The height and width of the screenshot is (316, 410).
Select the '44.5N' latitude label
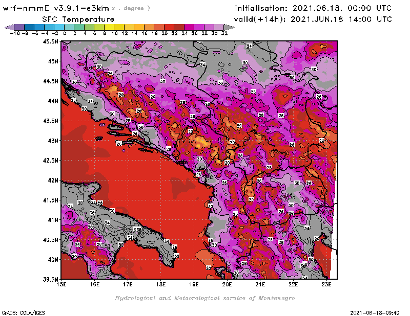50,81
